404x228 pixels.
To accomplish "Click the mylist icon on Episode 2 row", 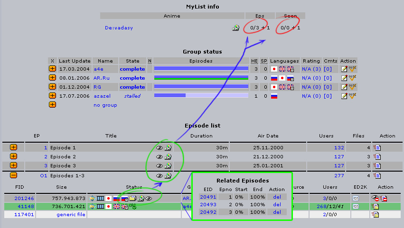I will pos(168,157).
